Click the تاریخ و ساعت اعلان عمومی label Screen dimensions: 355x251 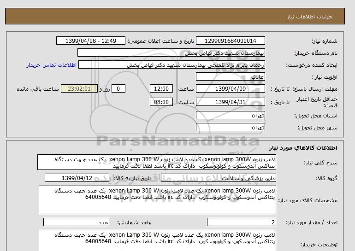click(161, 41)
